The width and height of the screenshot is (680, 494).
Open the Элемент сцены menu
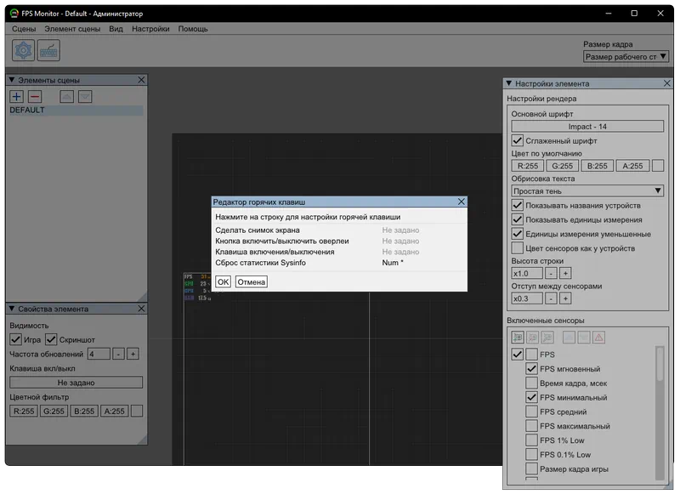[72, 29]
